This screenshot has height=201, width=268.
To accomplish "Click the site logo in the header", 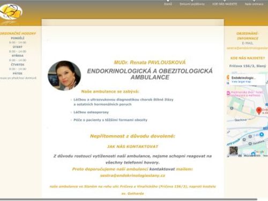I will (x=11, y=12).
